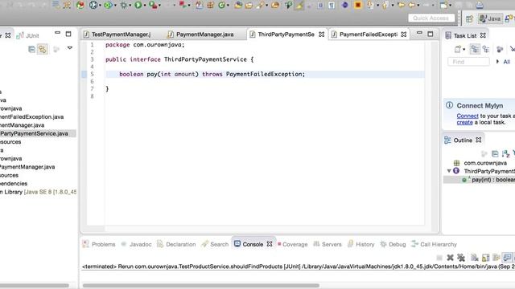Click New Task icon in Task List
The image size is (515, 289).
click(458, 49)
